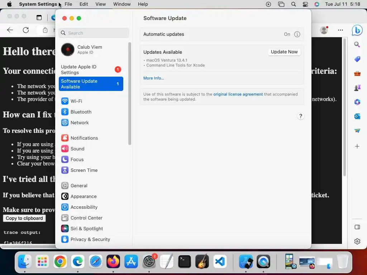Open Siri from the menu bar

(x=317, y=4)
